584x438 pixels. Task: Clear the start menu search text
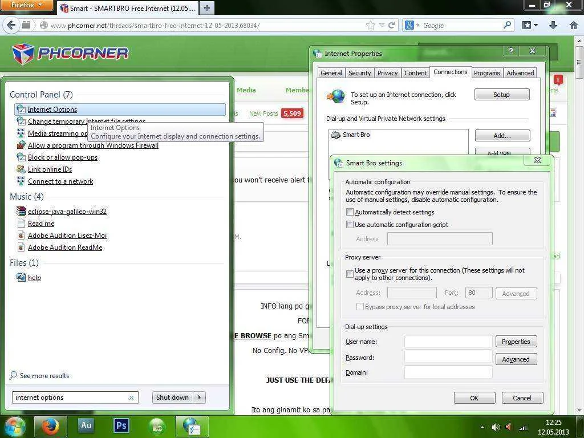click(131, 398)
